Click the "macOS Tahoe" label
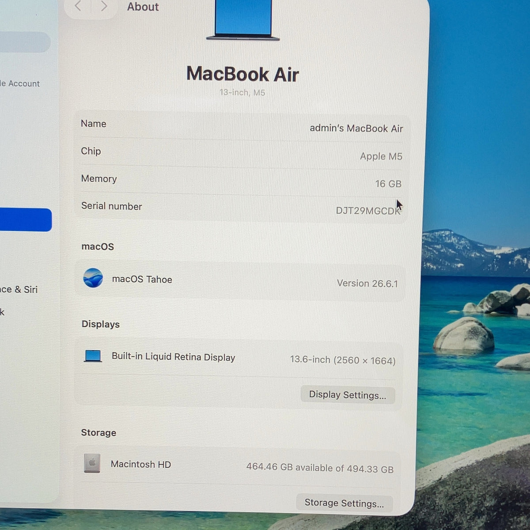This screenshot has height=530, width=530. [x=142, y=279]
